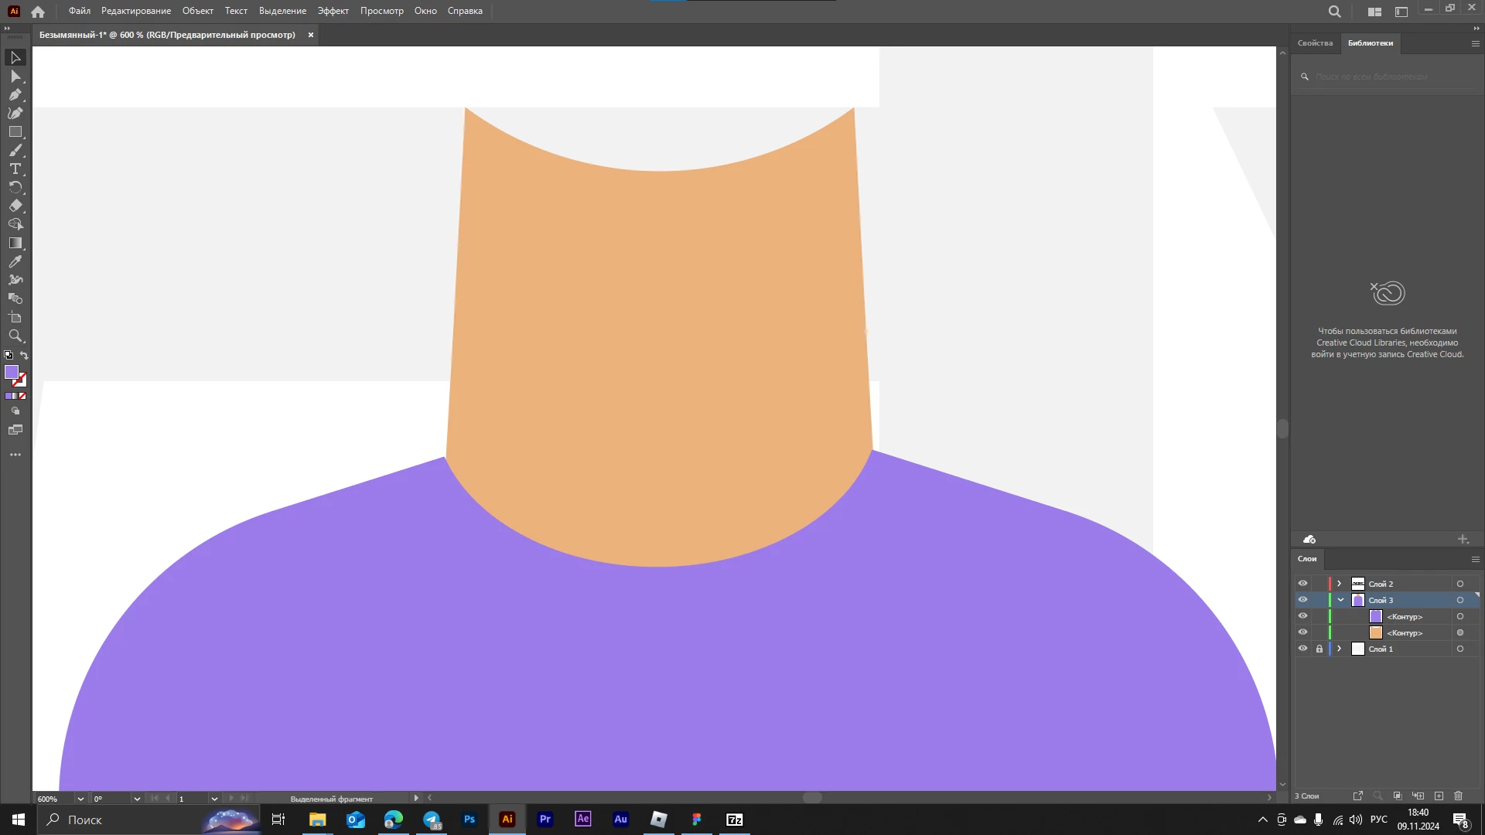Click the library search field
This screenshot has width=1485, height=835.
pos(1384,77)
